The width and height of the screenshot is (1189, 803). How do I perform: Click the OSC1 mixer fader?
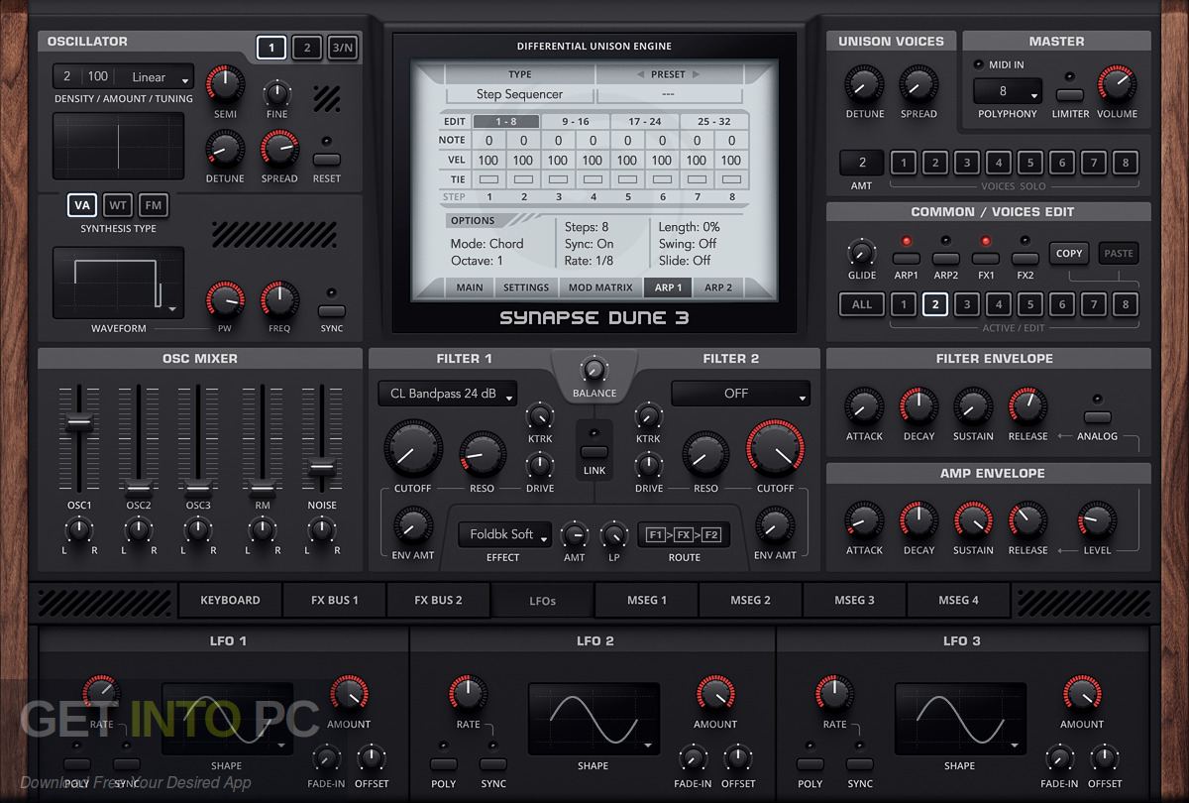pos(79,422)
